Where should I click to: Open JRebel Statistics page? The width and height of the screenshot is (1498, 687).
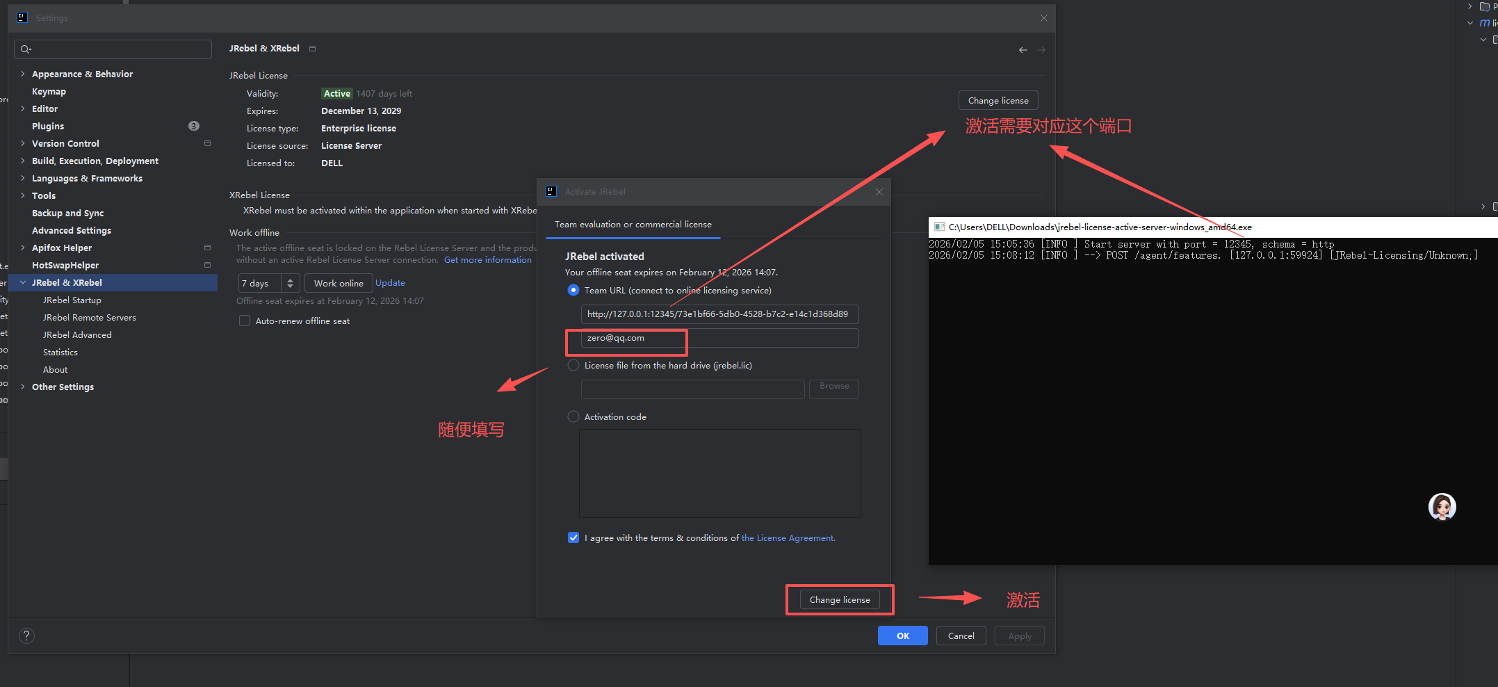60,352
